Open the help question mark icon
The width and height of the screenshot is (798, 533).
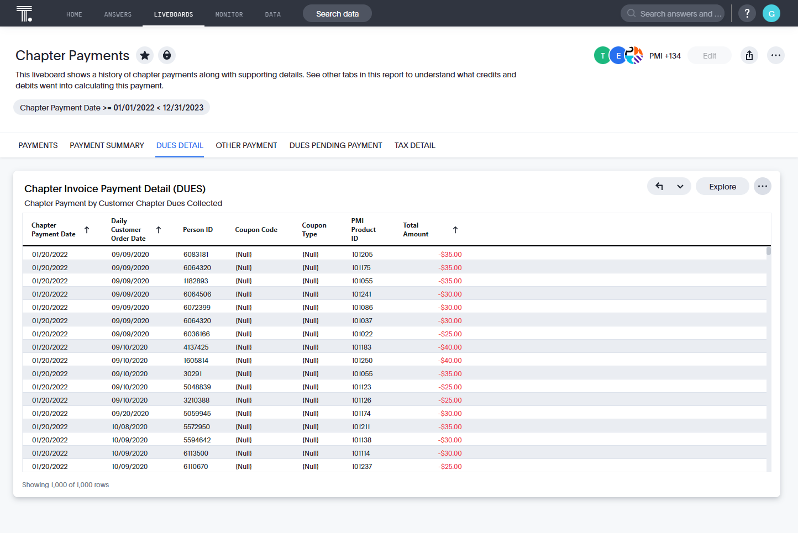coord(747,13)
